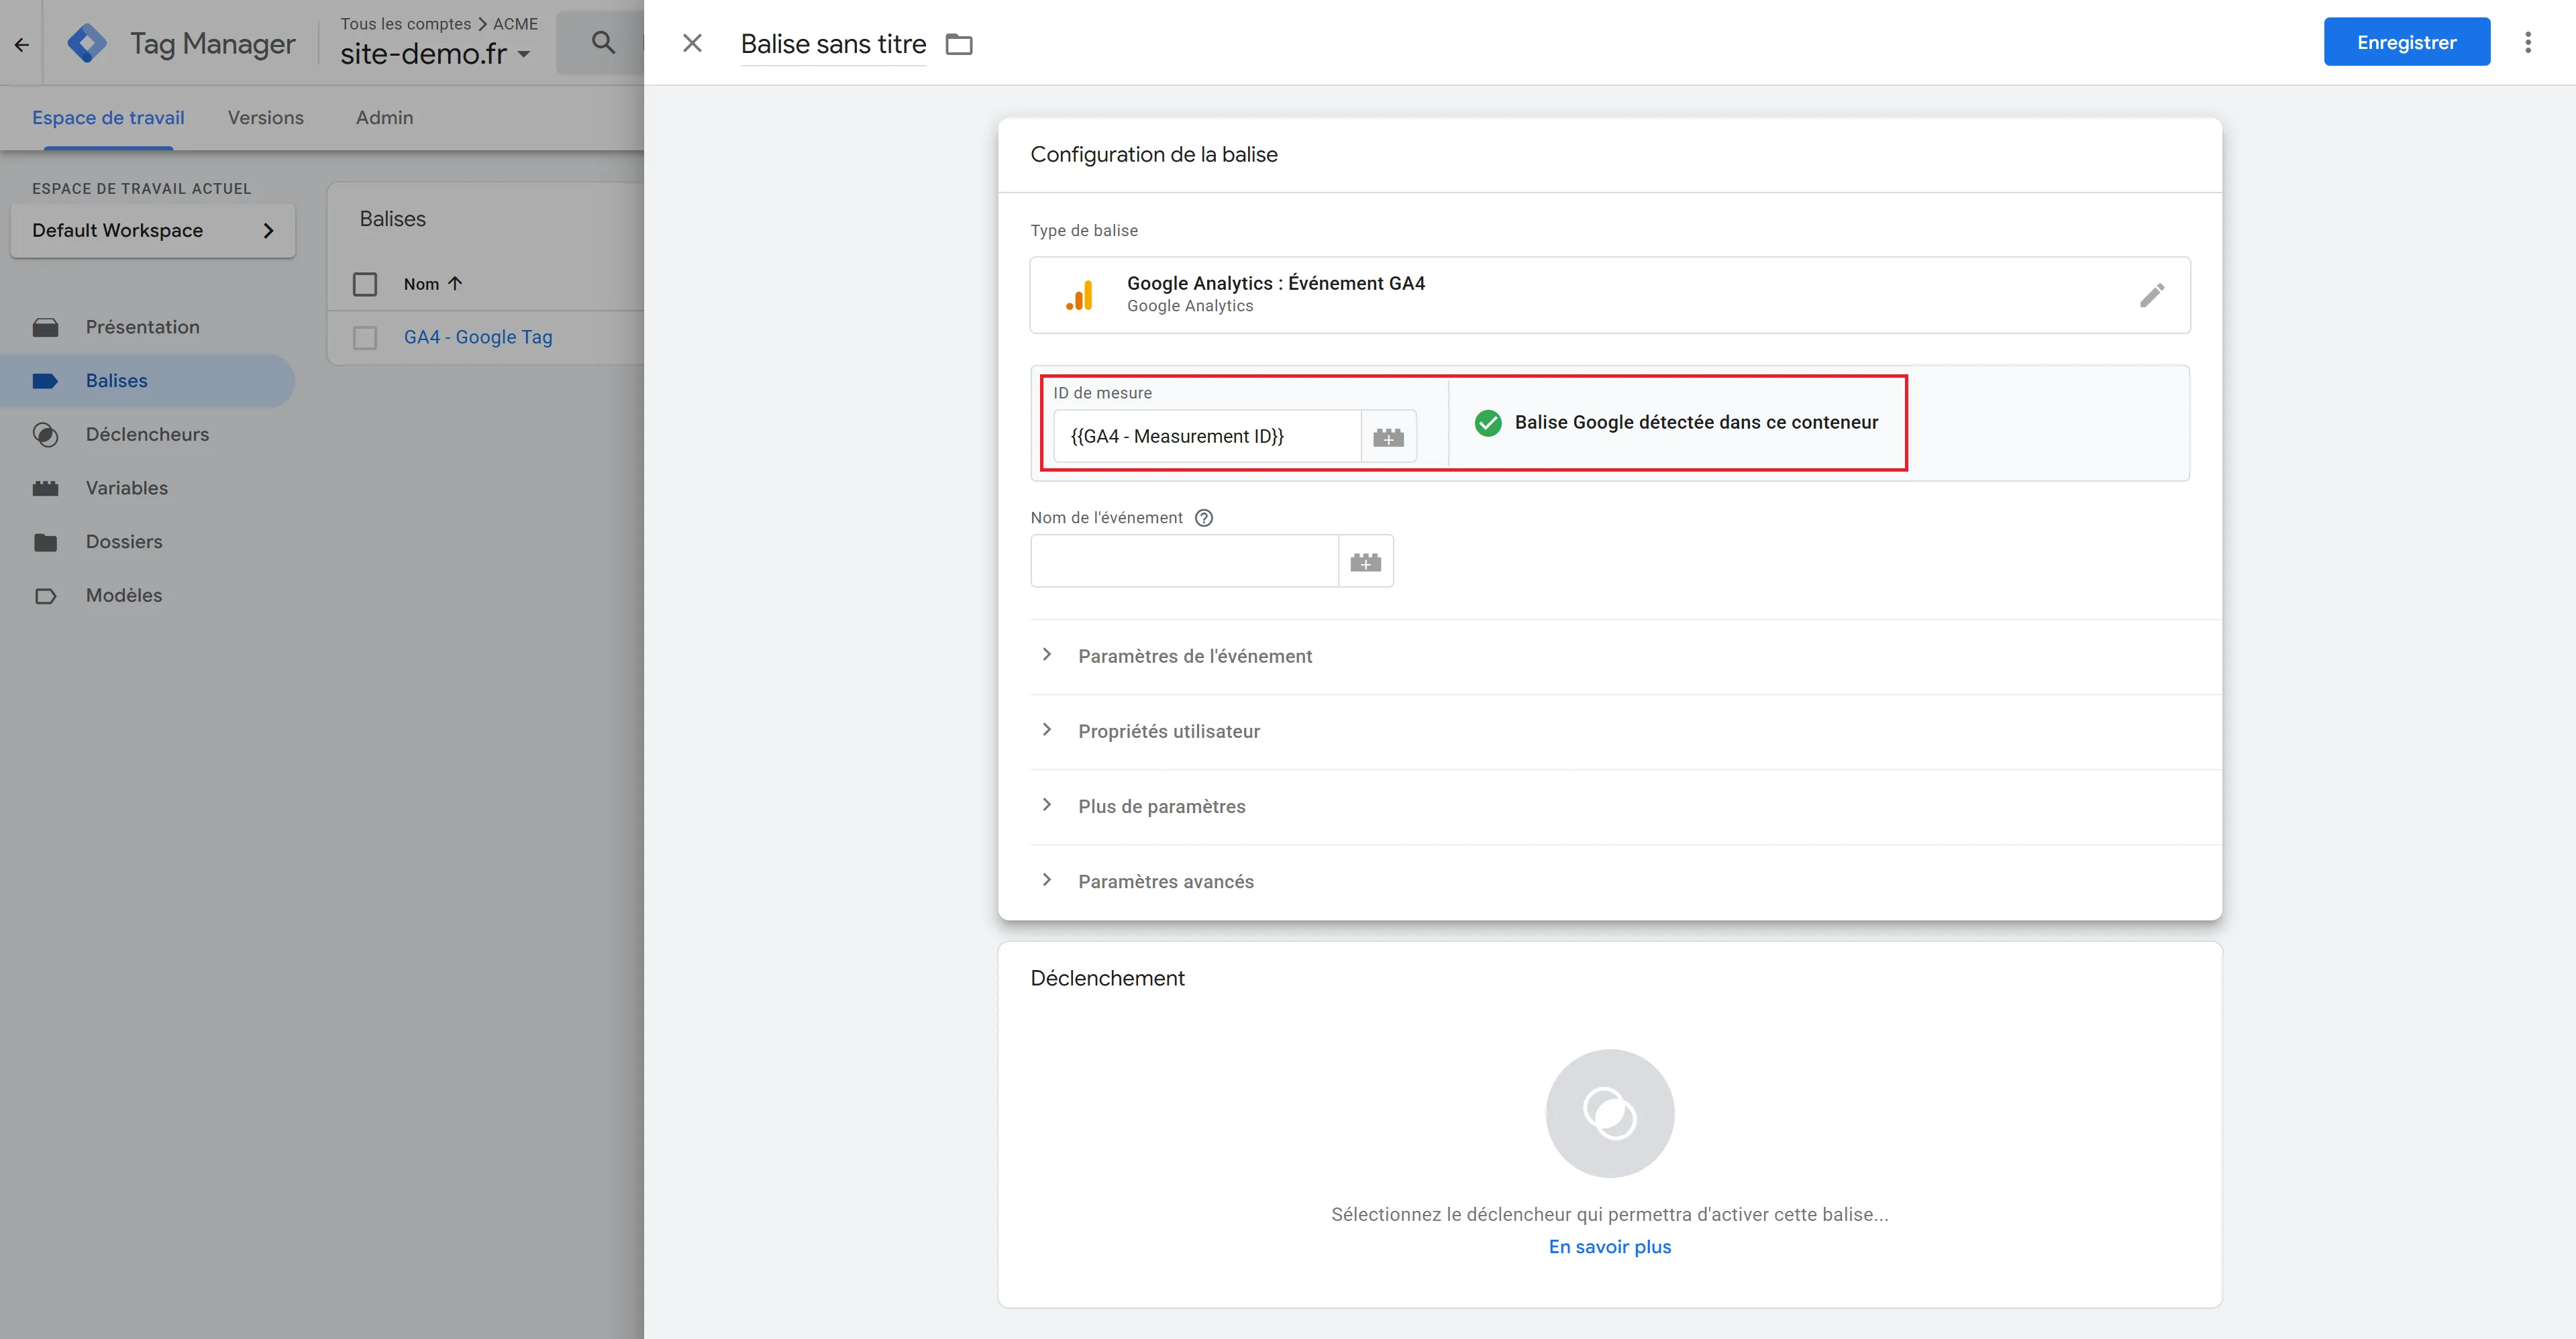Click the Modèles label icon in sidebar
This screenshot has height=1339, width=2576.
(x=45, y=596)
